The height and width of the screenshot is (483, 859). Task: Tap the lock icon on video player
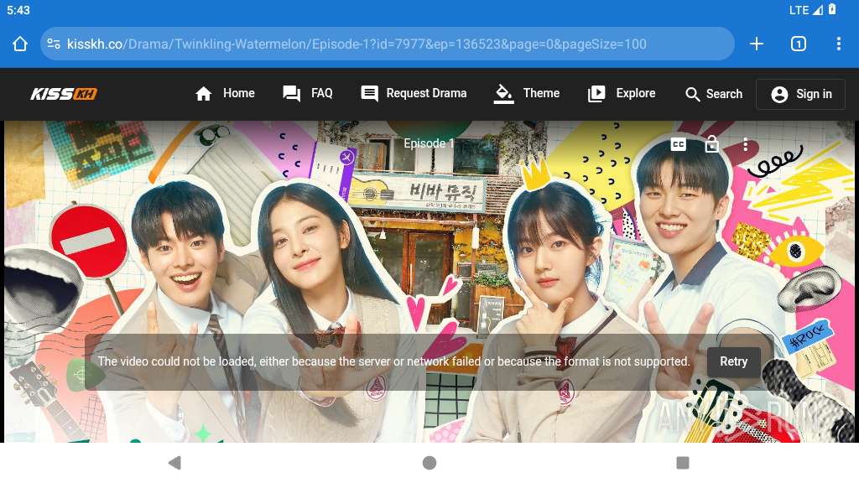point(711,144)
